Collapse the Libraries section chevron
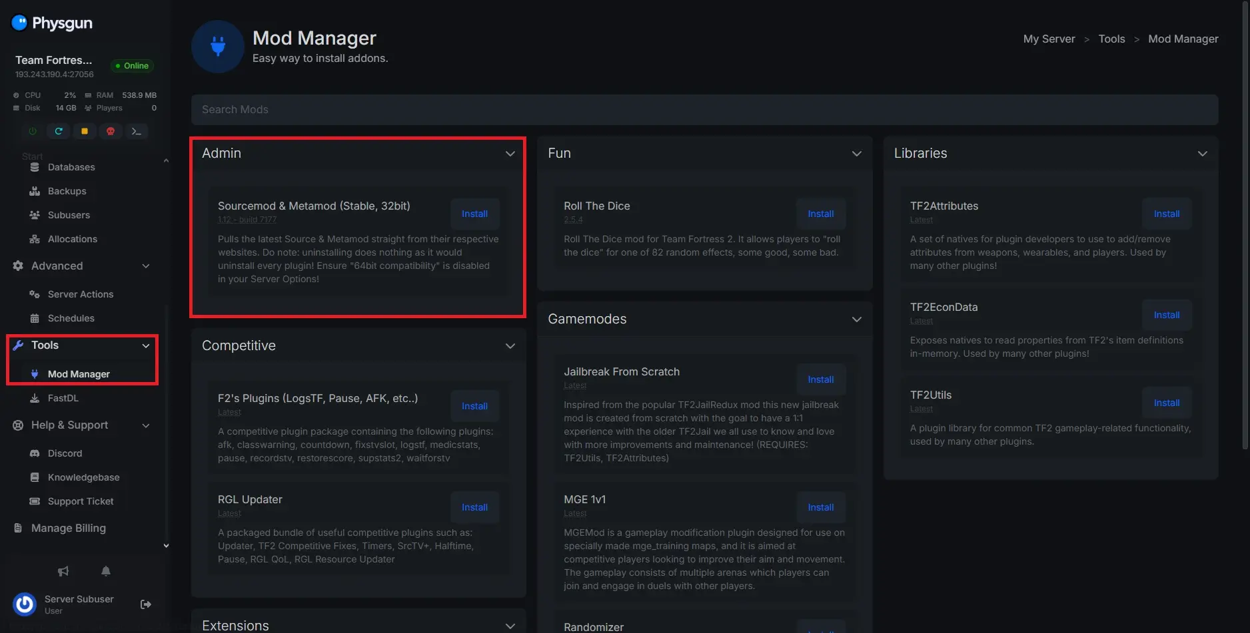The width and height of the screenshot is (1250, 633). [1202, 154]
